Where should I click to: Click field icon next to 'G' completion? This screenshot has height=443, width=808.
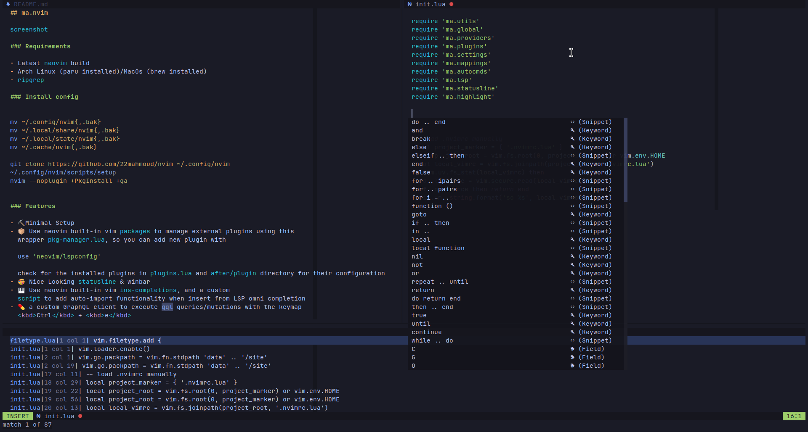pyautogui.click(x=572, y=357)
